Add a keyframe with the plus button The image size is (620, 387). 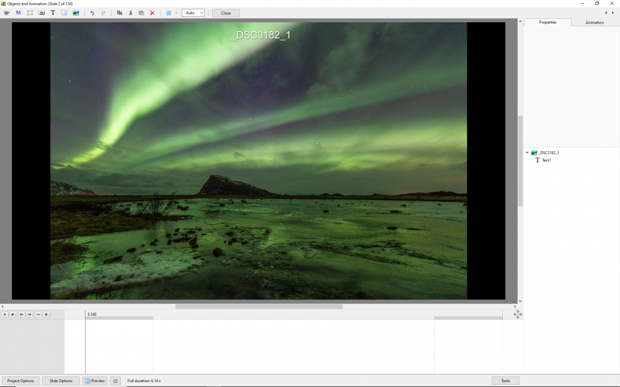(46, 315)
